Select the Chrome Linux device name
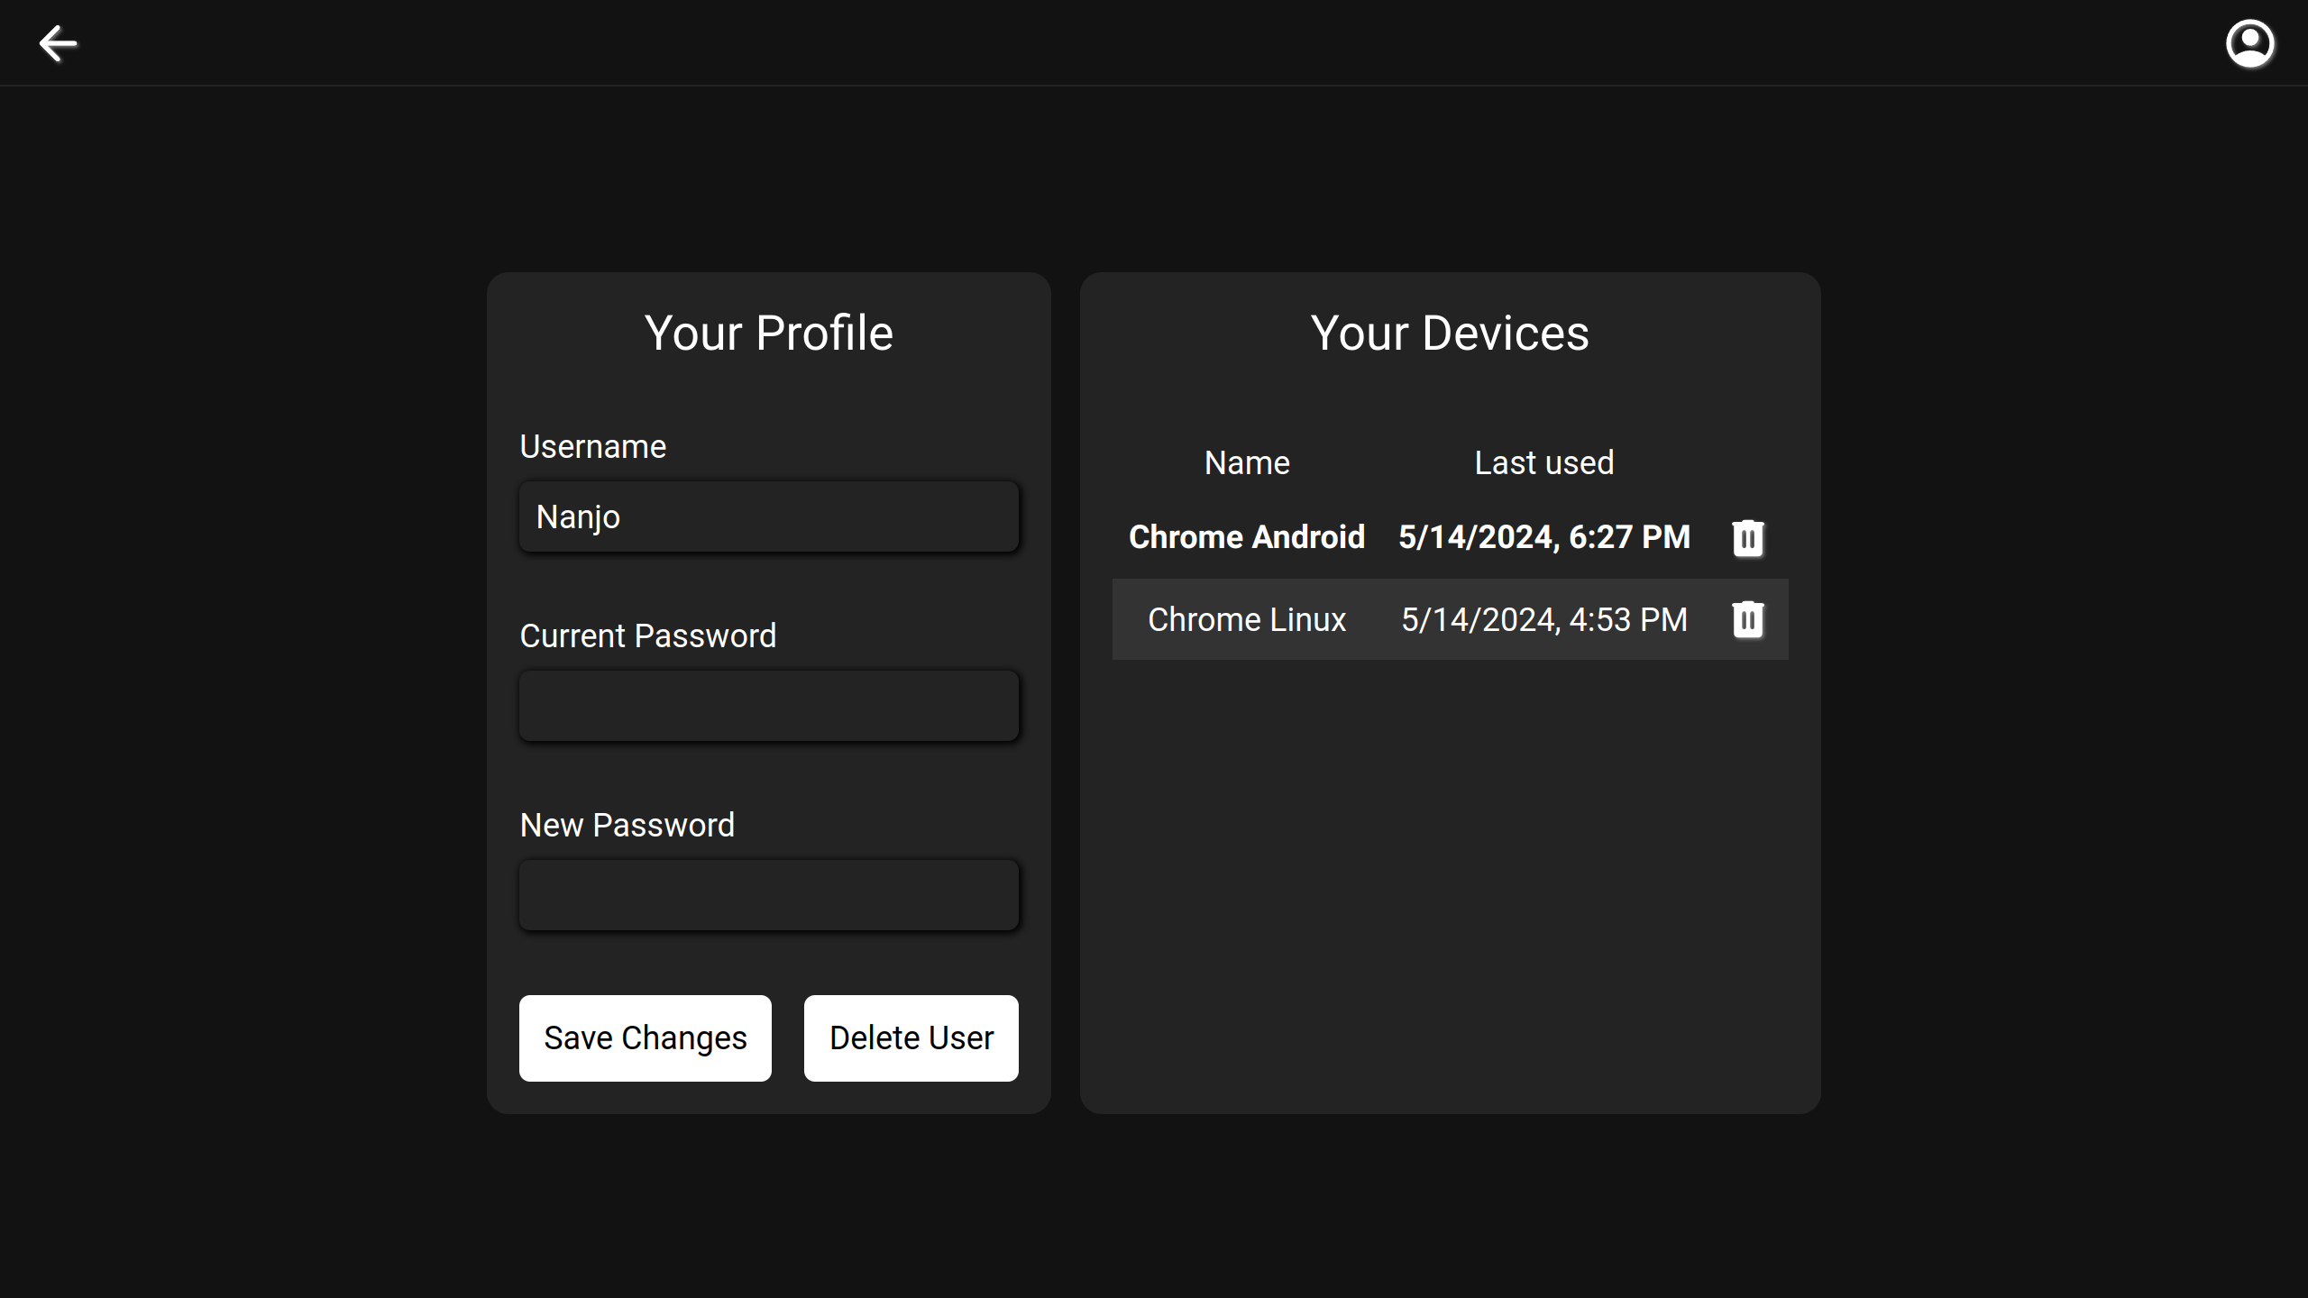This screenshot has width=2308, height=1298. [x=1246, y=620]
